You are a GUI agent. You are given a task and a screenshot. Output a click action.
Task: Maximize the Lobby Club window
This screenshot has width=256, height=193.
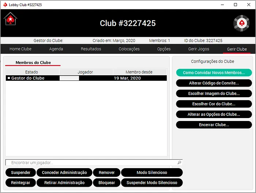click(x=235, y=5)
